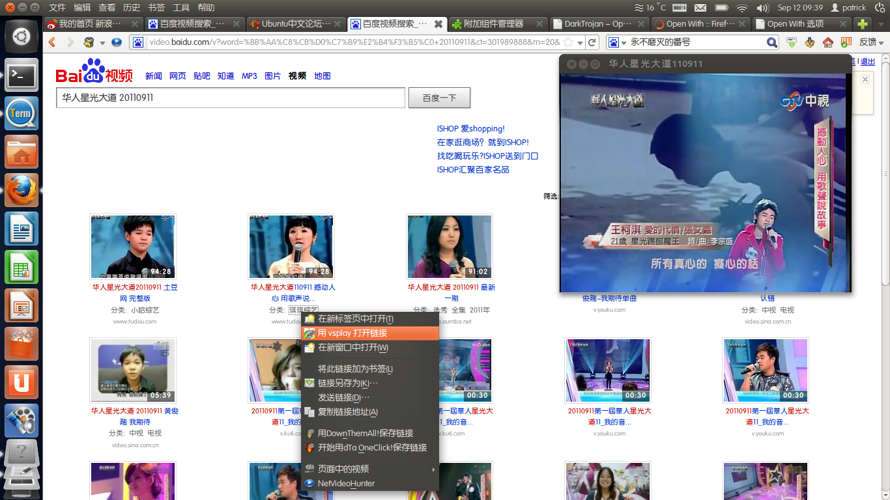The image size is (890, 500).
Task: Click the MP3 link in Baidu nav
Action: [x=250, y=76]
